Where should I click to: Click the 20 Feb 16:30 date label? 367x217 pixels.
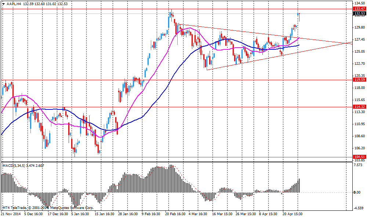click(x=175, y=214)
